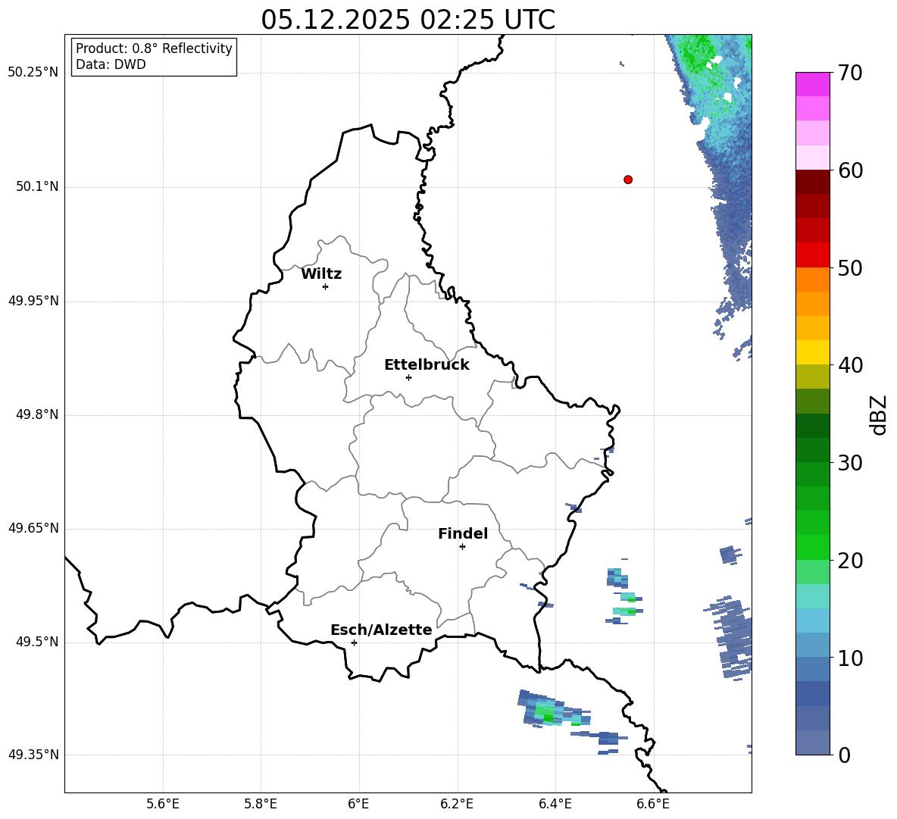Image resolution: width=897 pixels, height=819 pixels.
Task: Click the 0 tick on the colorbar
Action: pyautogui.click(x=844, y=755)
